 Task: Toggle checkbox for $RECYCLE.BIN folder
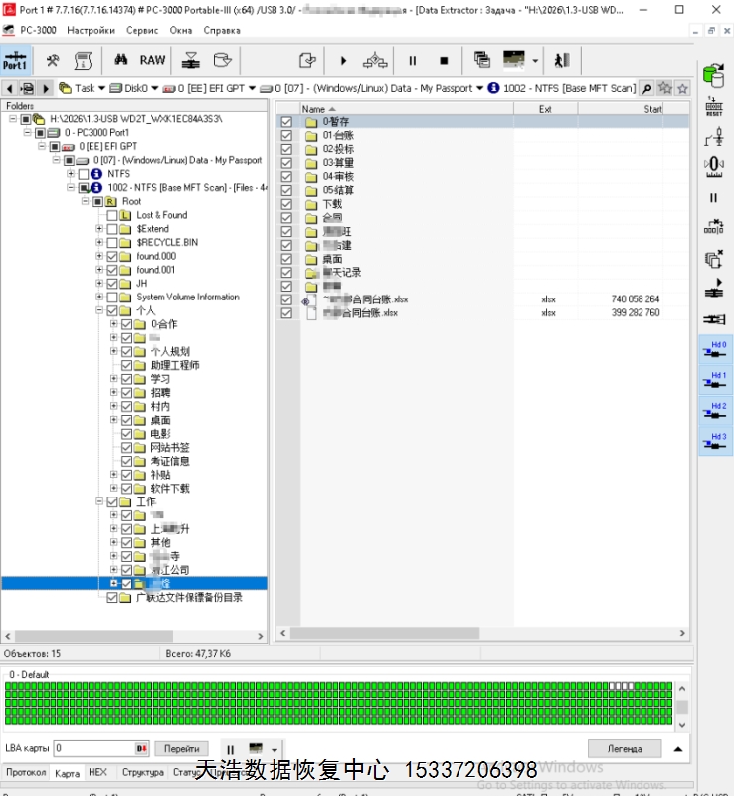(x=112, y=243)
